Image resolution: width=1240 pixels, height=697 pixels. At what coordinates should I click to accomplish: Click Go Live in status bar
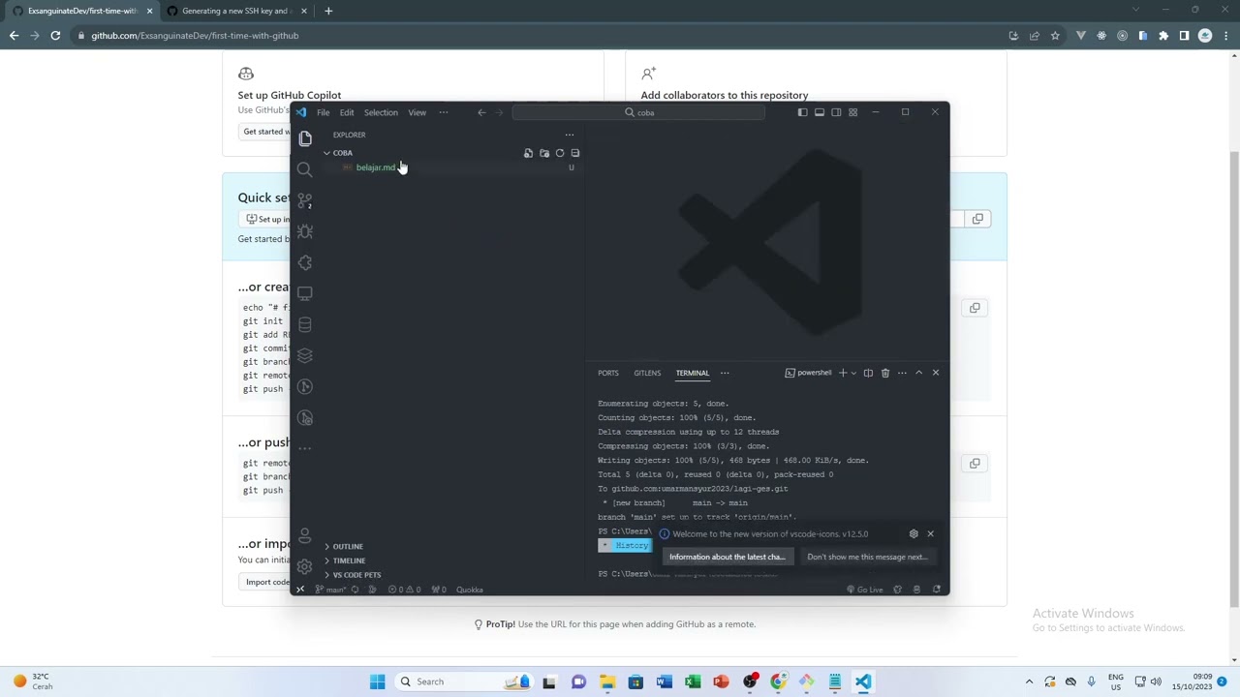(x=864, y=590)
